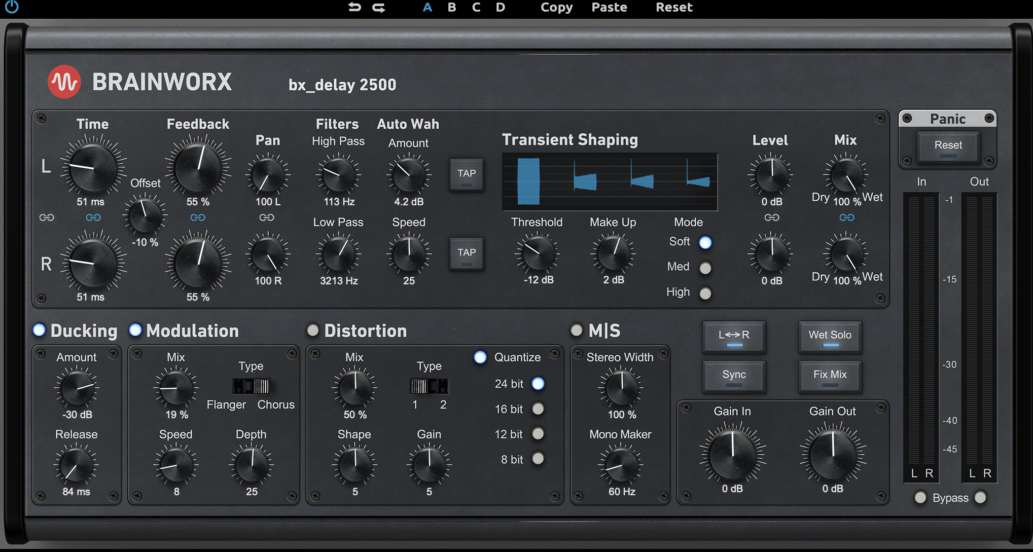Click the Ducking Release knob

(x=76, y=465)
